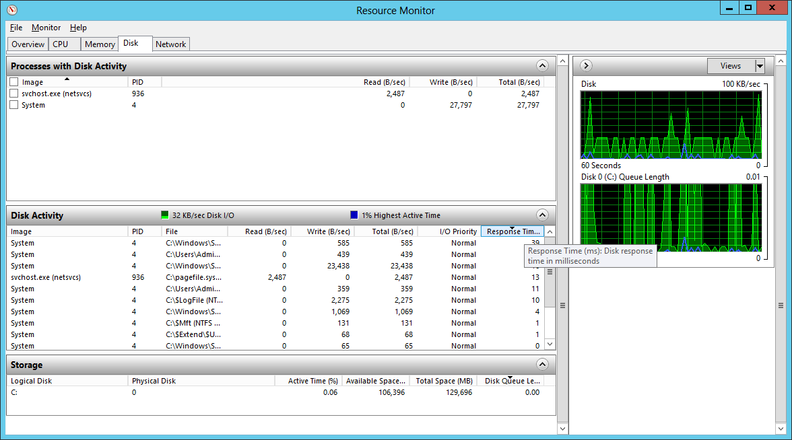
Task: Sort by Response Time column header
Action: click(512, 231)
